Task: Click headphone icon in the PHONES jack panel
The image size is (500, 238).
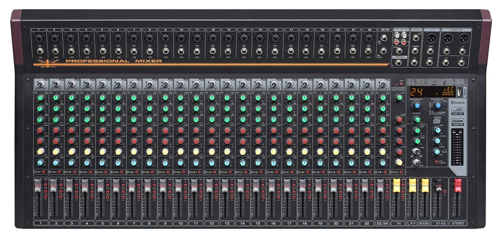Action: point(420,33)
